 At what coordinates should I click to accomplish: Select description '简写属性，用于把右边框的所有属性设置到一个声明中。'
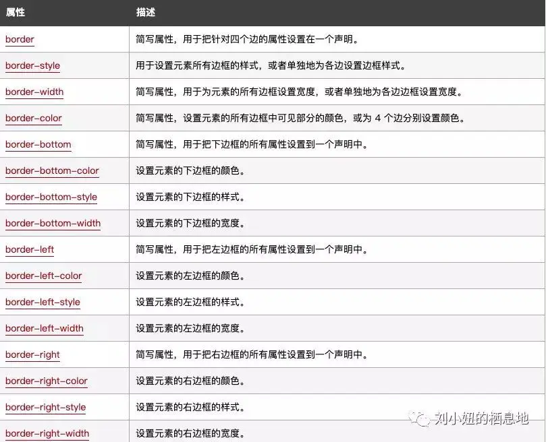tap(252, 354)
